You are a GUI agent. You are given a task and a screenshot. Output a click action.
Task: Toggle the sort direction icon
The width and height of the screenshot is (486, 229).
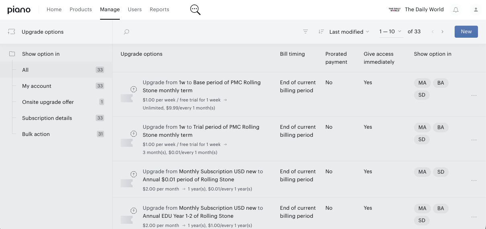[321, 32]
